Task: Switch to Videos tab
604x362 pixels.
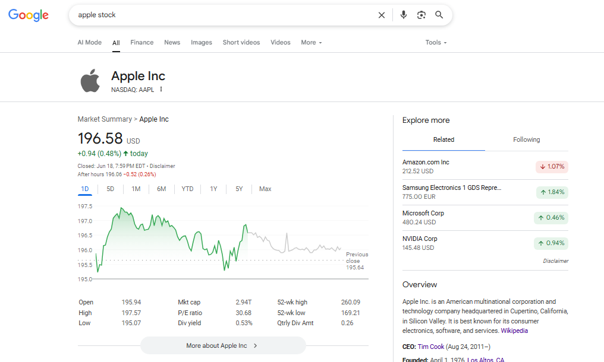Action: tap(281, 42)
